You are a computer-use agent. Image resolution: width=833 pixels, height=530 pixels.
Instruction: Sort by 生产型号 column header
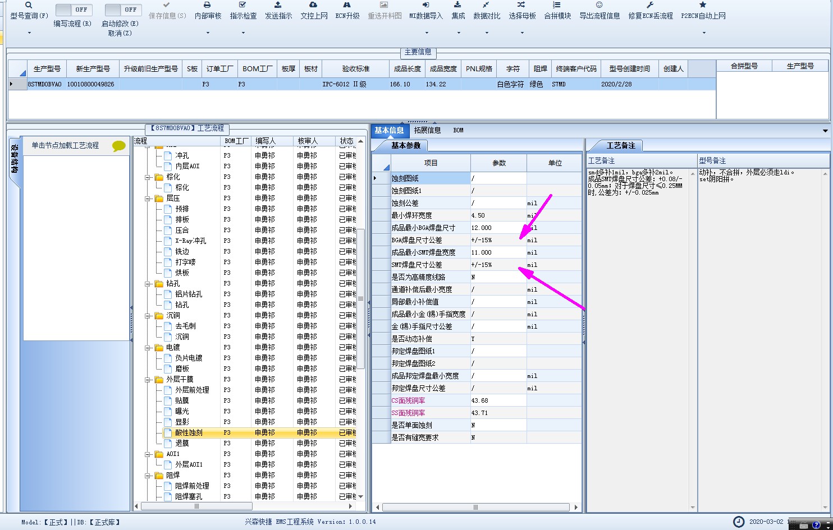point(47,68)
